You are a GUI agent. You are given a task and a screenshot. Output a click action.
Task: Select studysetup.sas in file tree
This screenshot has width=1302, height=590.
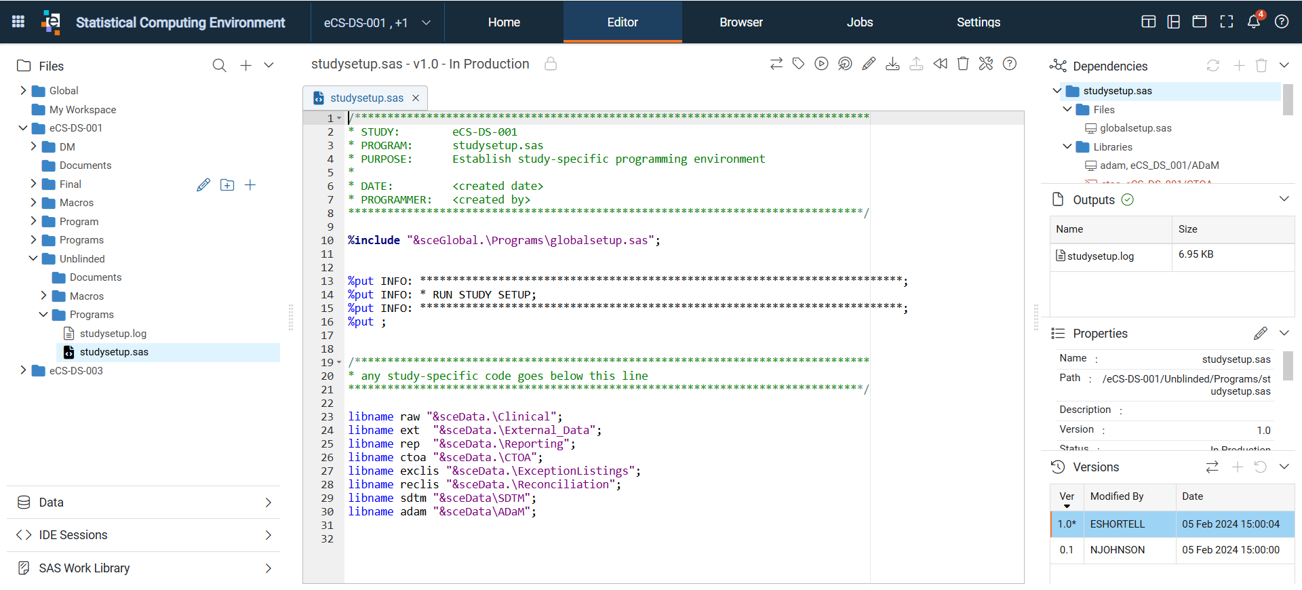pos(114,352)
